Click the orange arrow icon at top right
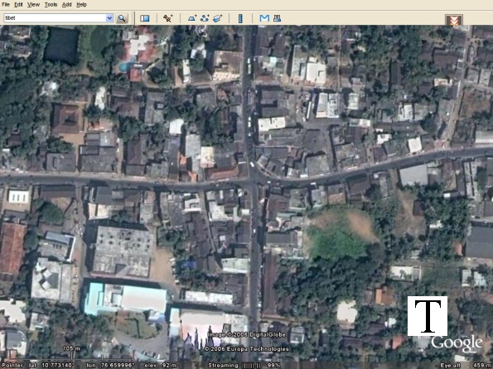The width and height of the screenshot is (493, 369). coord(454,20)
